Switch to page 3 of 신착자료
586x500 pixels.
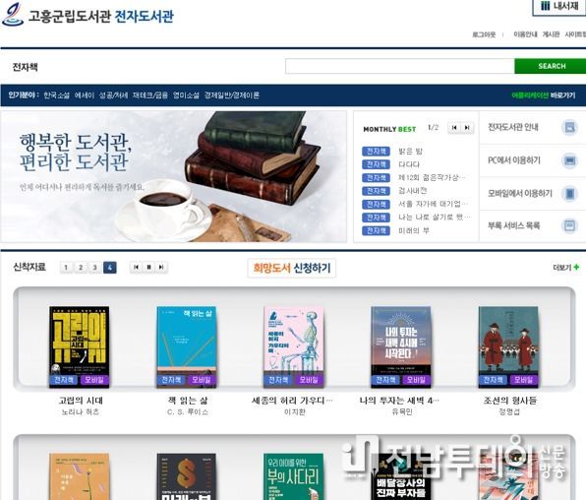tap(95, 267)
